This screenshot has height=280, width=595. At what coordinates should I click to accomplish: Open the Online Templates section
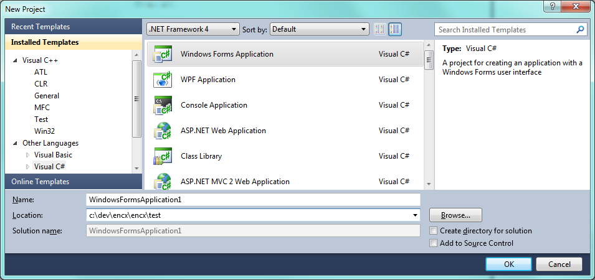[40, 182]
